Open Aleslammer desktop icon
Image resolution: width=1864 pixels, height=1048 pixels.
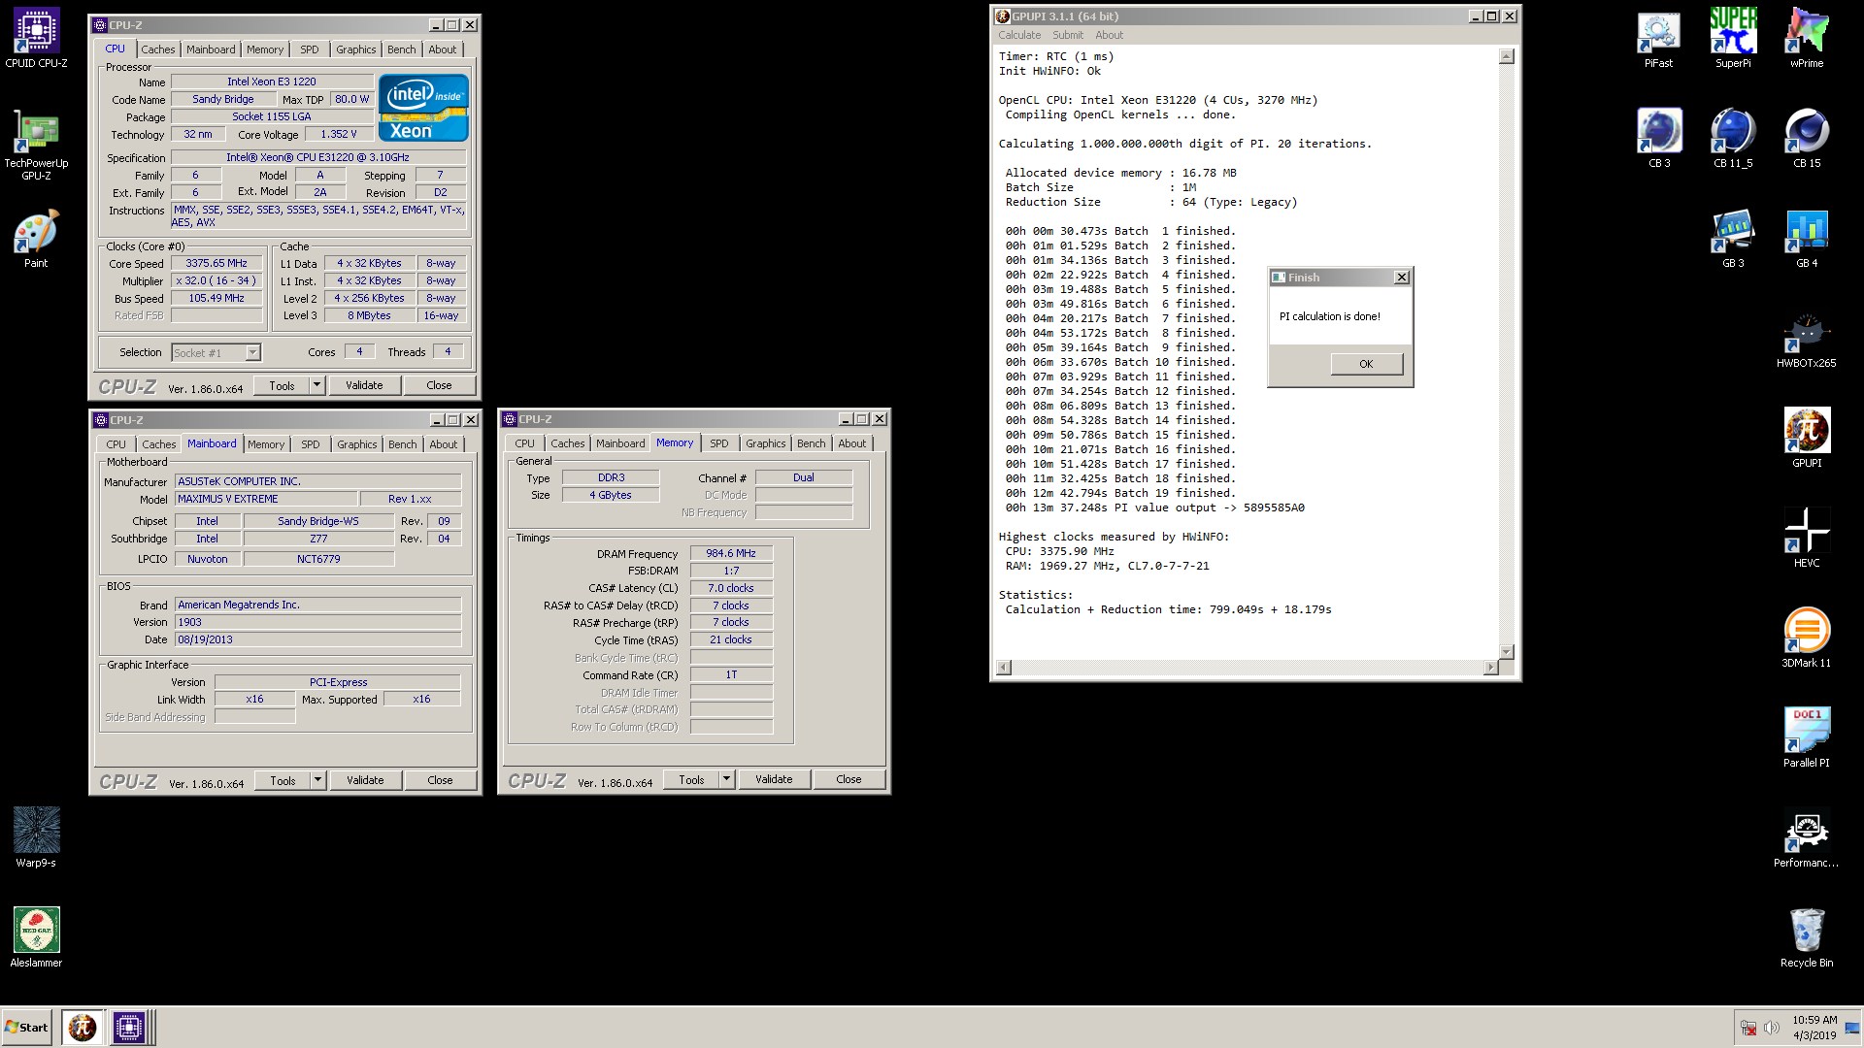click(36, 937)
